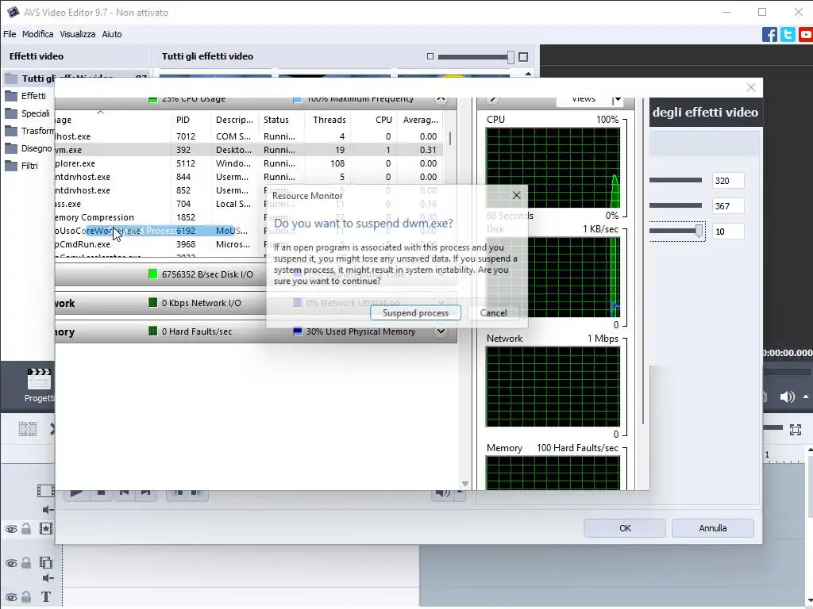Select the Disegno effects folder
Image resolution: width=813 pixels, height=609 pixels.
[x=28, y=148]
